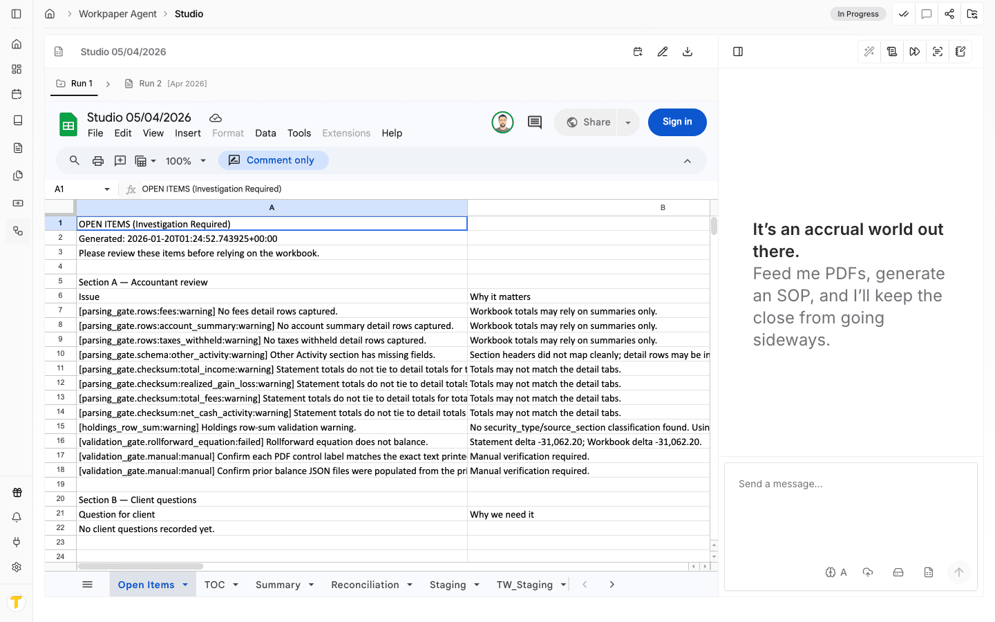This screenshot has width=995, height=622.
Task: Open the Summary sheet tab dropdown arrow
Action: point(312,585)
